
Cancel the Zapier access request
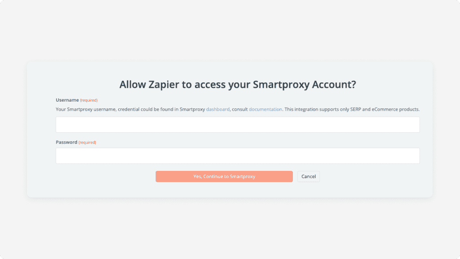tap(309, 176)
